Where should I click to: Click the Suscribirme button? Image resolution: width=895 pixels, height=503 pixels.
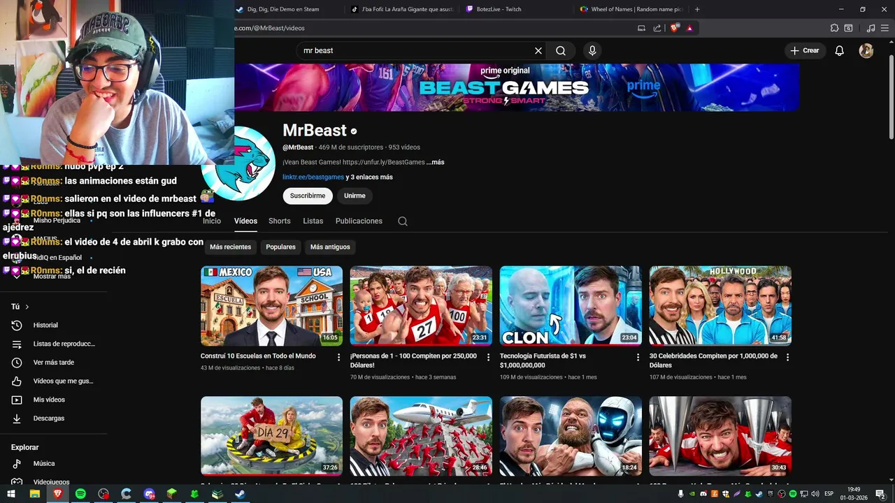pyautogui.click(x=308, y=196)
